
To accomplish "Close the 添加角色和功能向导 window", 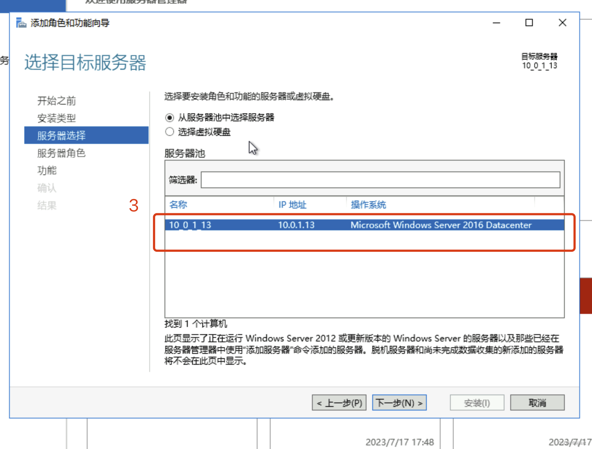I will pyautogui.click(x=562, y=23).
